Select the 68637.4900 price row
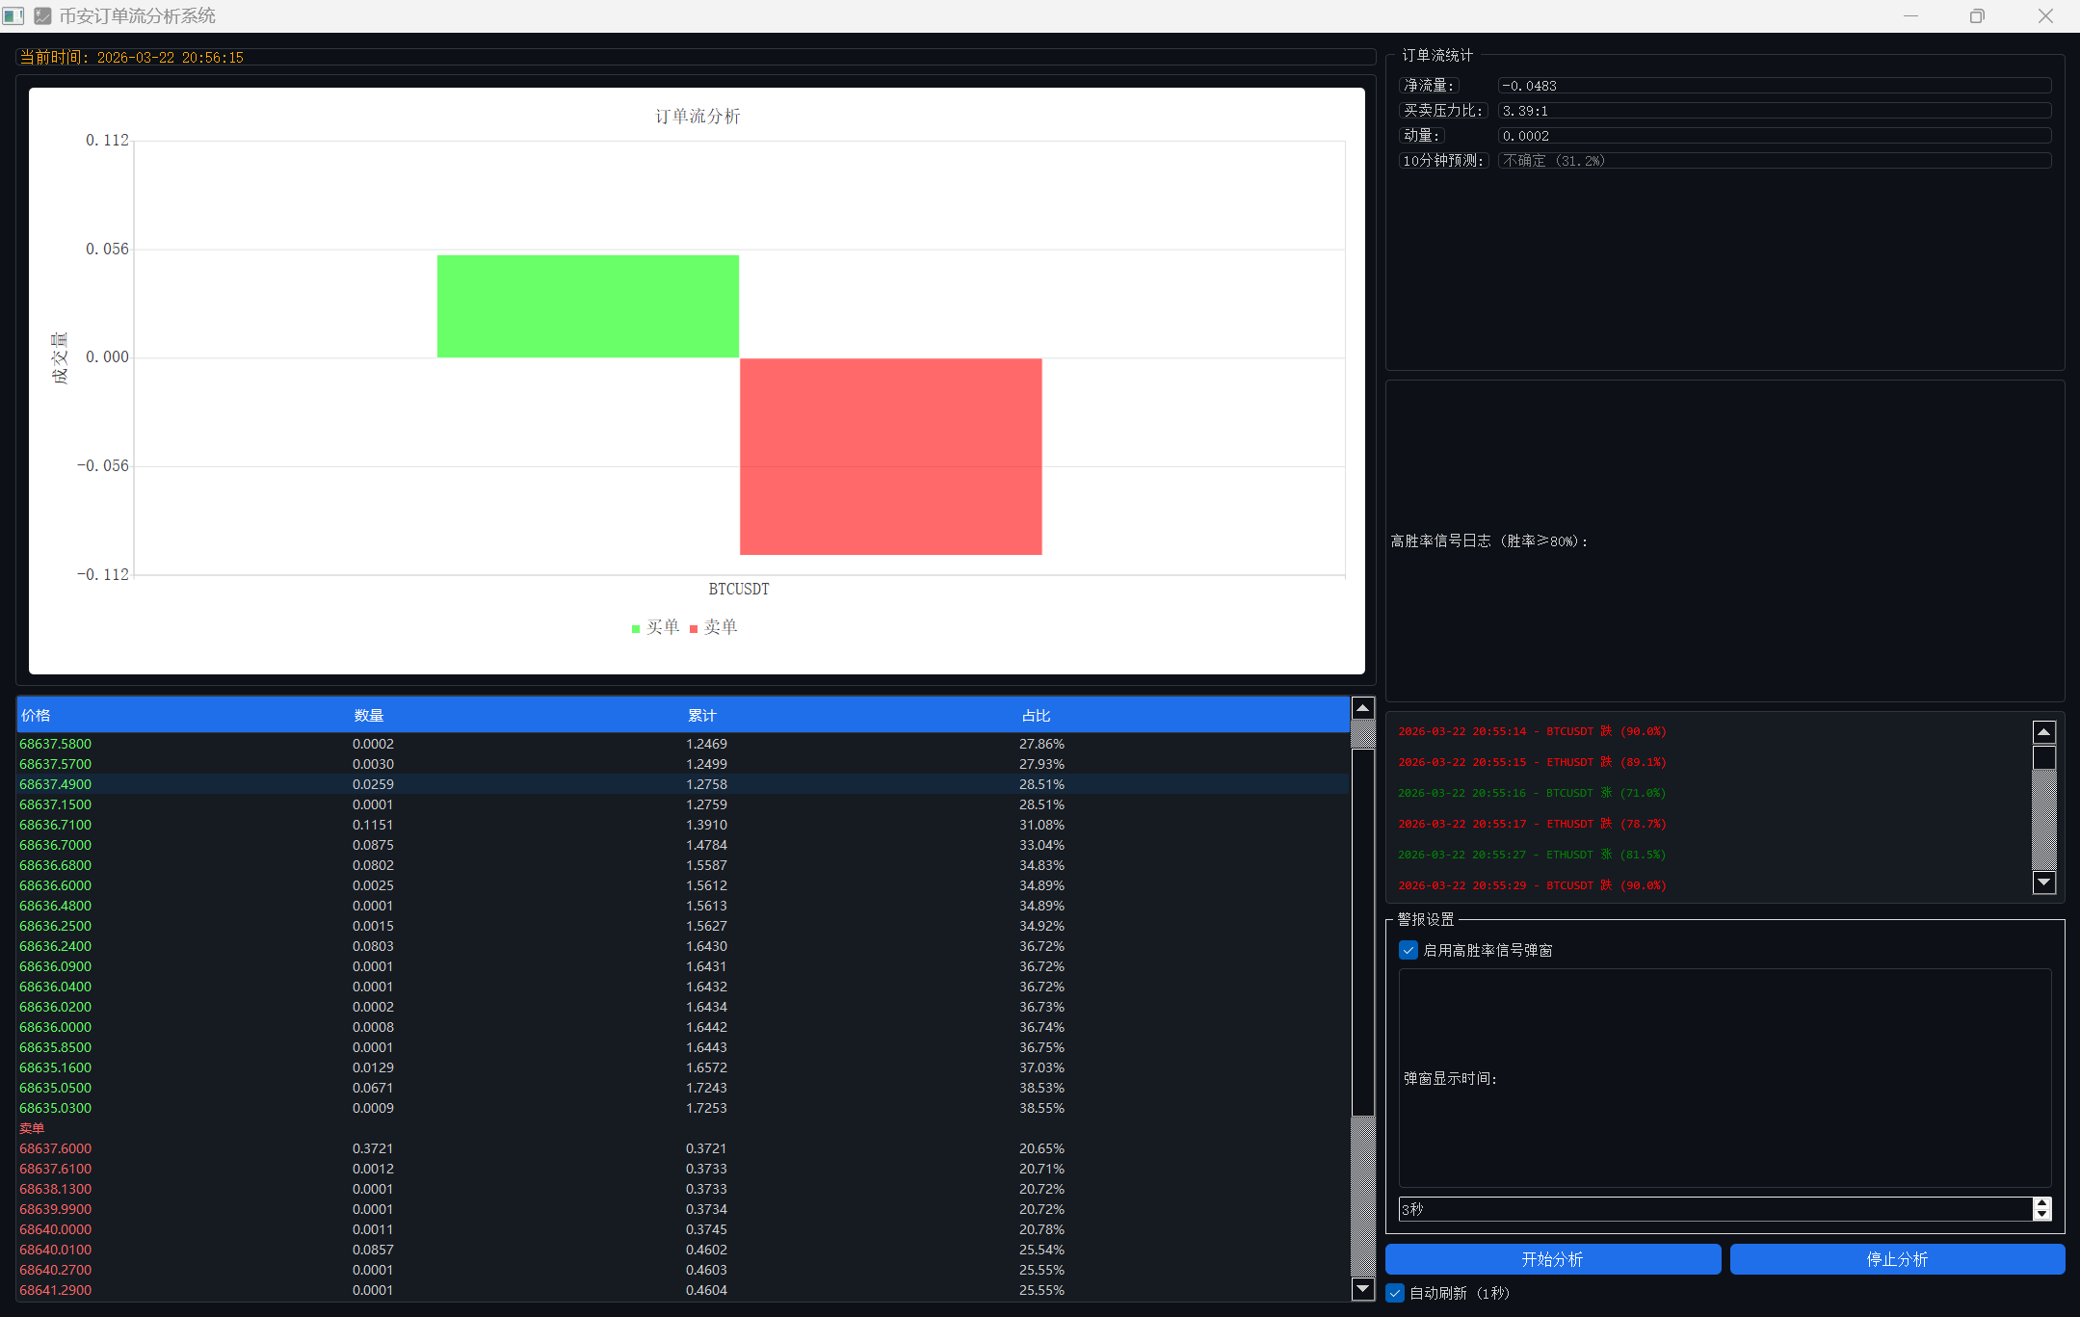 pos(56,784)
